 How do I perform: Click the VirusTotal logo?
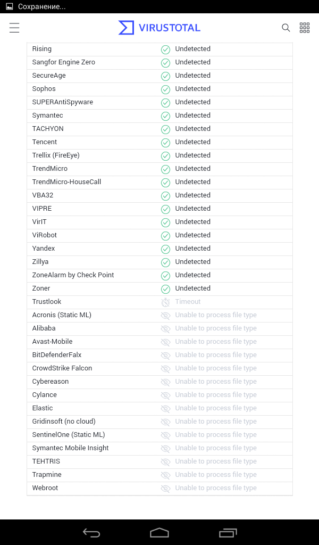(159, 28)
